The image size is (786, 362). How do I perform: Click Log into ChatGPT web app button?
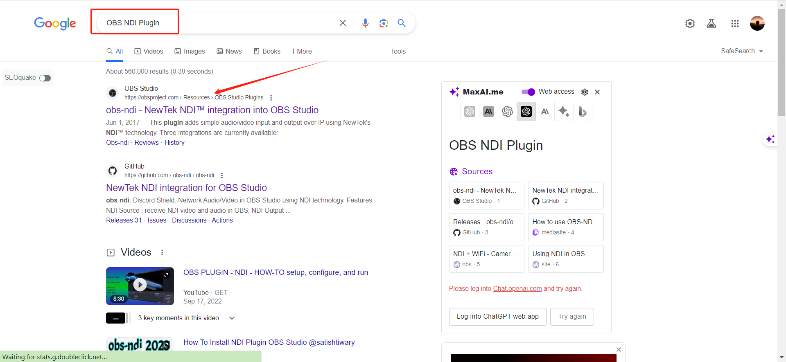click(x=497, y=317)
